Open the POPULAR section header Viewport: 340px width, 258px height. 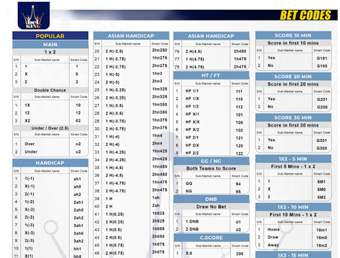(x=50, y=36)
